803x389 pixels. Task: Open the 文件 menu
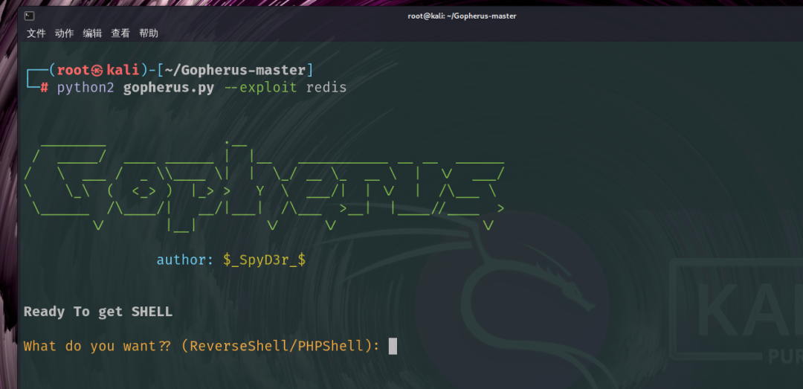[x=36, y=33]
